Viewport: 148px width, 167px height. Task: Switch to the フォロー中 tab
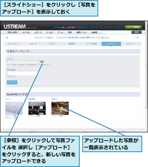(33, 44)
